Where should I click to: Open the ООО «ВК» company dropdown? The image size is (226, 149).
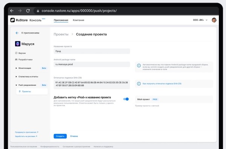point(200,20)
